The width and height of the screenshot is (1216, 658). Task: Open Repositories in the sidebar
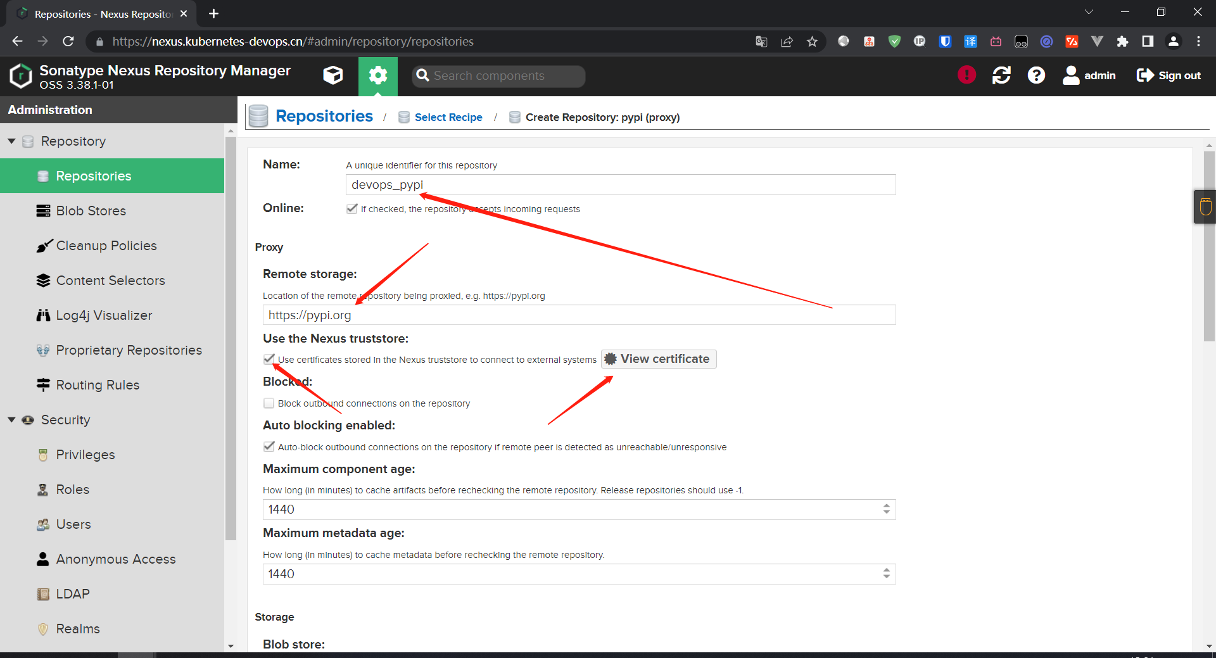click(x=112, y=175)
